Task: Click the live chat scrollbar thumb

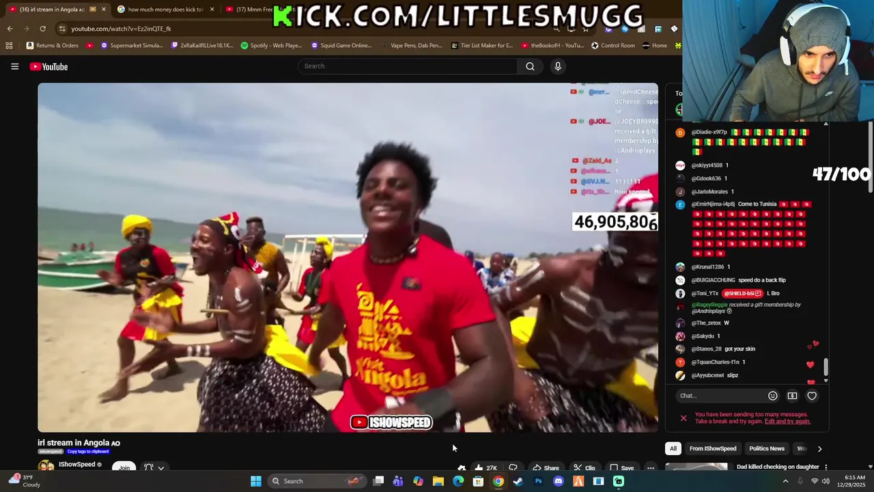Action: [826, 368]
